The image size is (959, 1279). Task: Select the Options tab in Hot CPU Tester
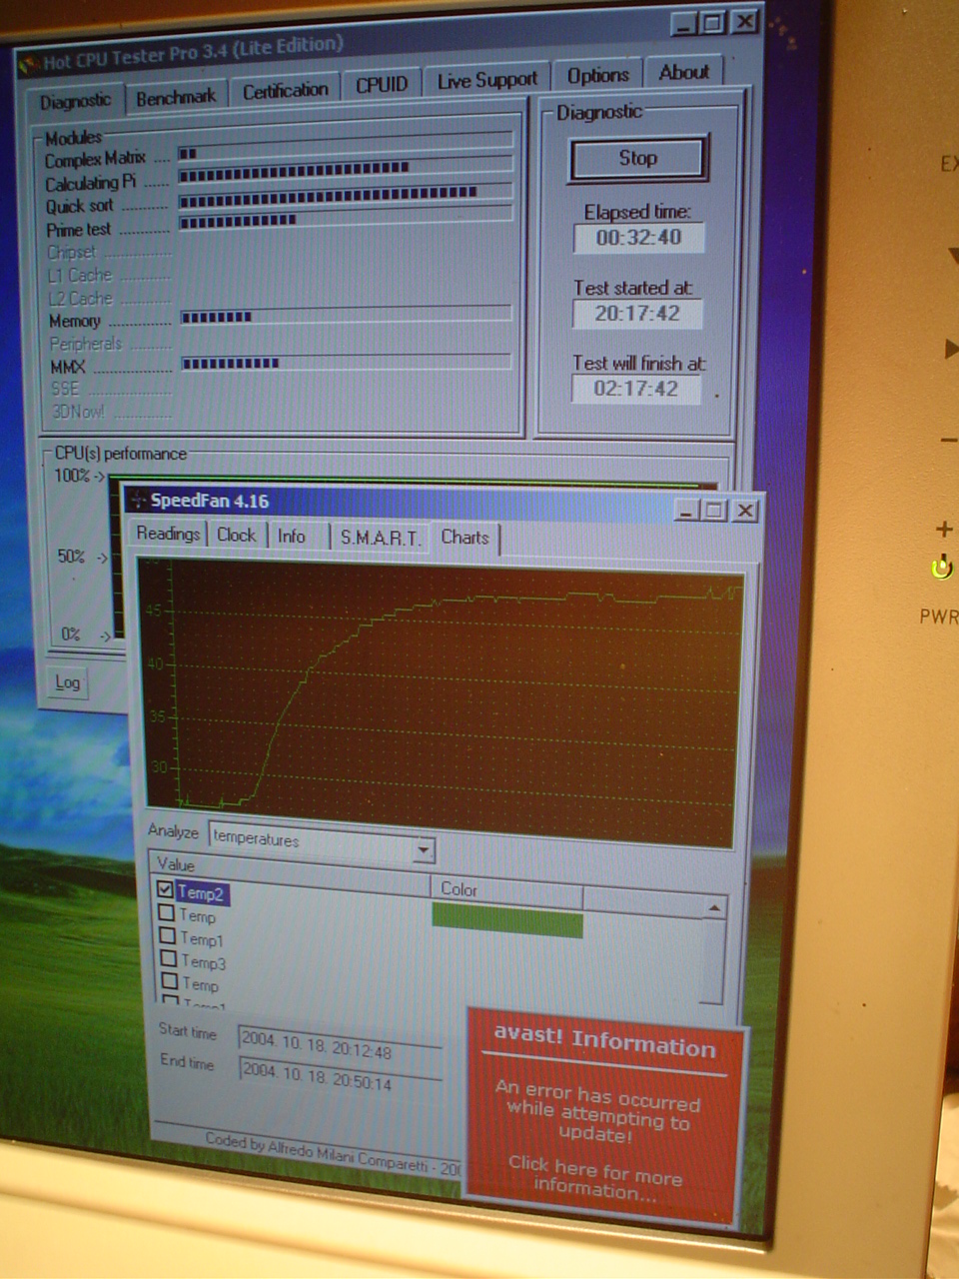[x=597, y=75]
